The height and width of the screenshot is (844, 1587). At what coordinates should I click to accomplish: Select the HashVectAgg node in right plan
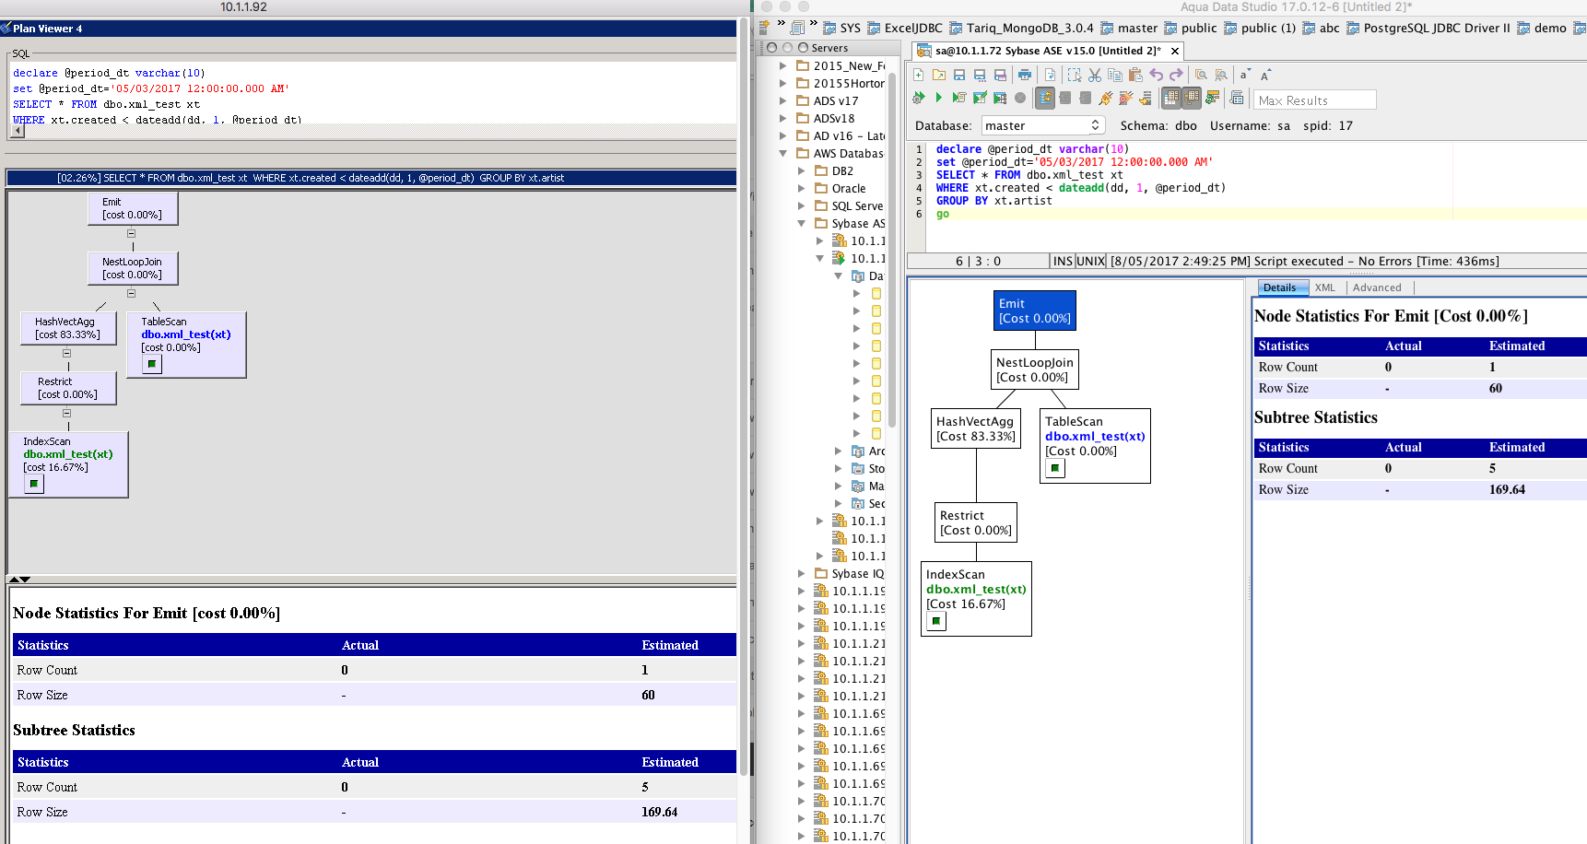tap(975, 428)
